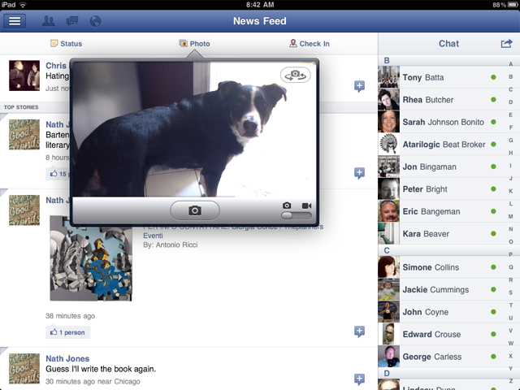Viewport: 520px width, 390px height.
Task: Jump to letter M in chat index
Action: pos(511,216)
